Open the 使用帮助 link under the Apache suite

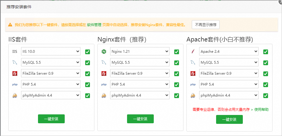[261, 109]
